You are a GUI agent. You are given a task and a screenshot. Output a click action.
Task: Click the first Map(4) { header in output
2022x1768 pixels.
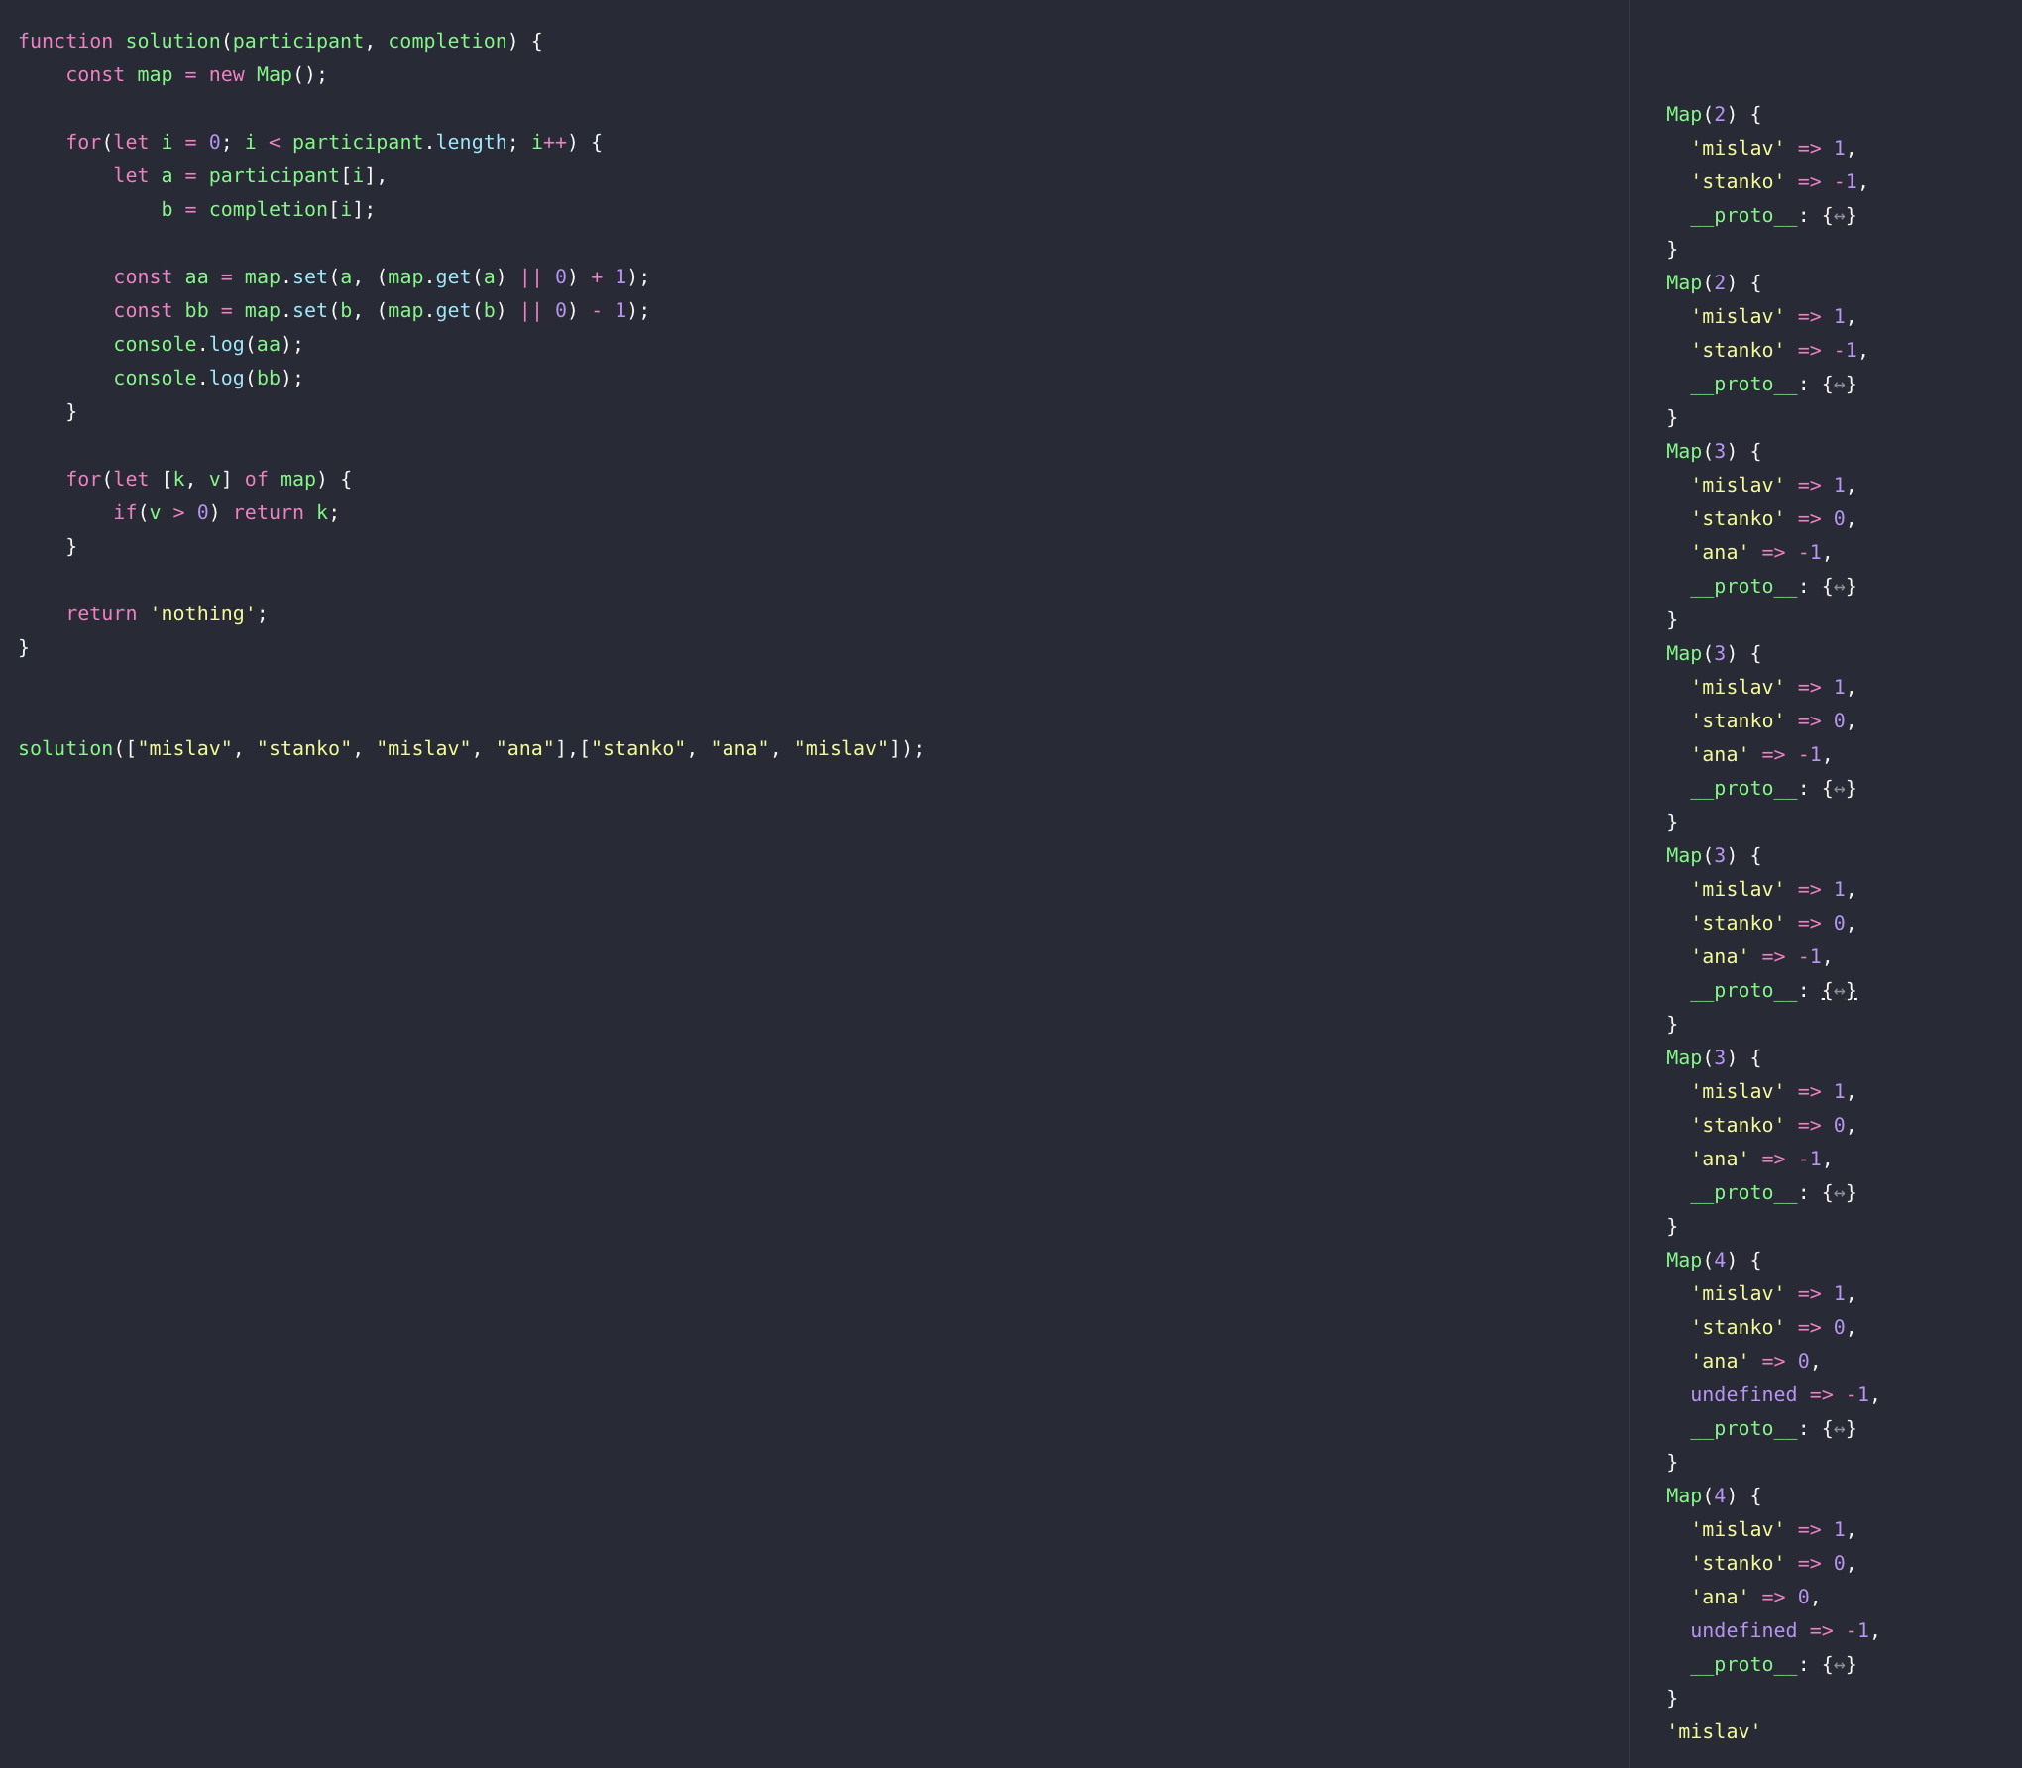pos(1714,1261)
